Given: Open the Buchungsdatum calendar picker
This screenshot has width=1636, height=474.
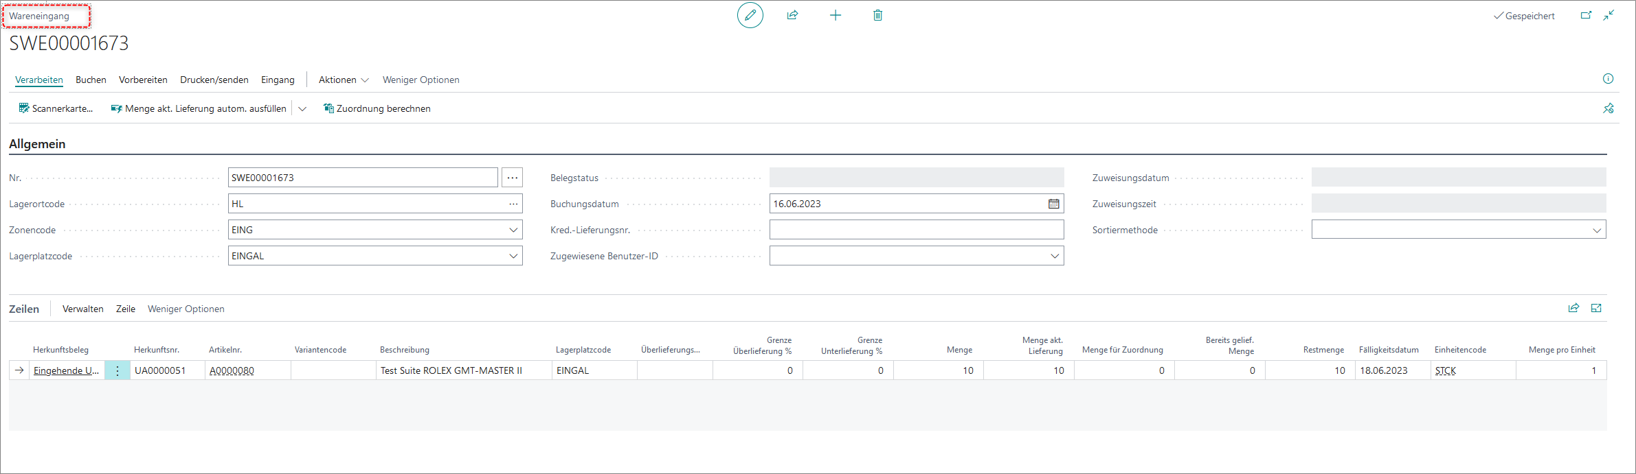Looking at the screenshot, I should click(x=1053, y=204).
